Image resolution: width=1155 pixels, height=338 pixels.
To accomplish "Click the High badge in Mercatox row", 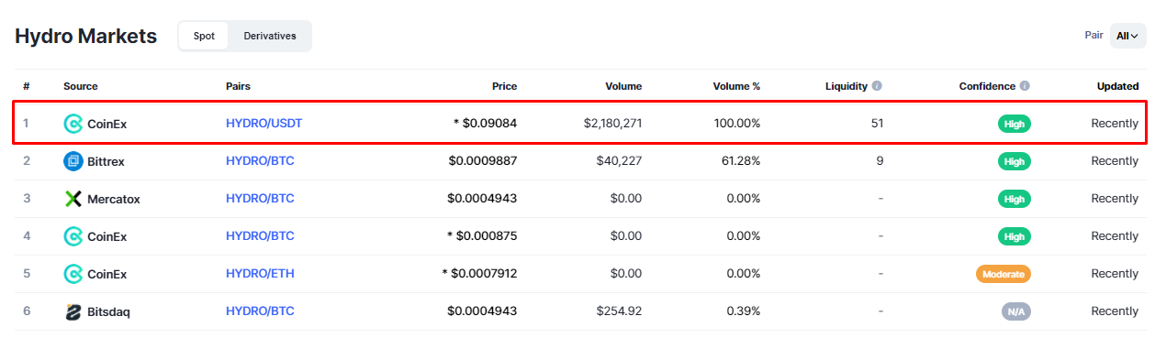I will point(1015,199).
